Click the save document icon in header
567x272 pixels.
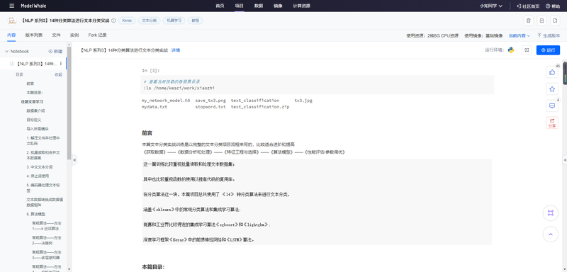(x=541, y=21)
